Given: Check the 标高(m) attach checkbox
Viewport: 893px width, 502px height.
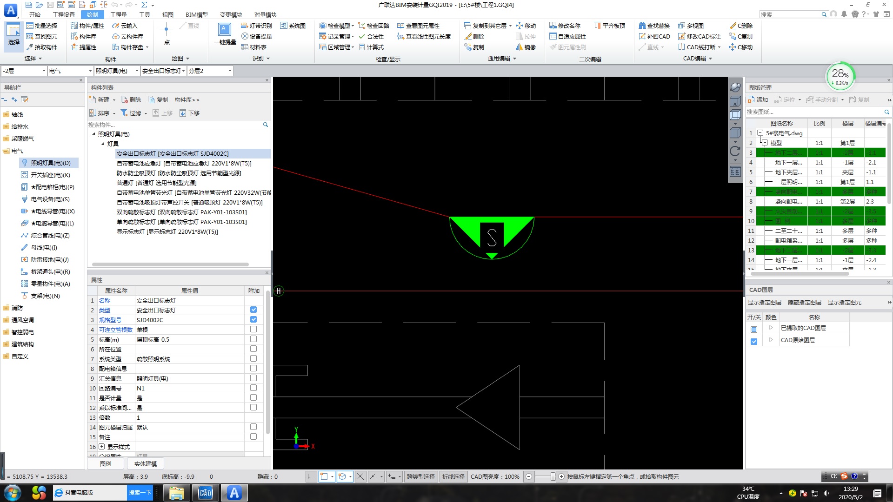Looking at the screenshot, I should tap(253, 339).
